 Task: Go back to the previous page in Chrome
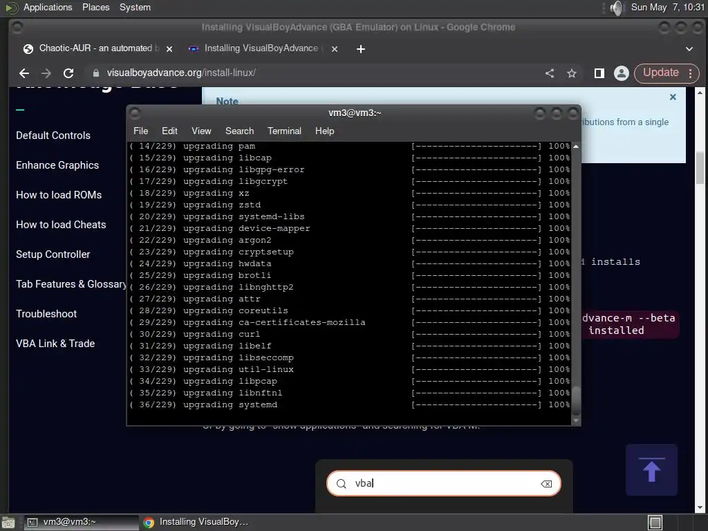[x=24, y=73]
